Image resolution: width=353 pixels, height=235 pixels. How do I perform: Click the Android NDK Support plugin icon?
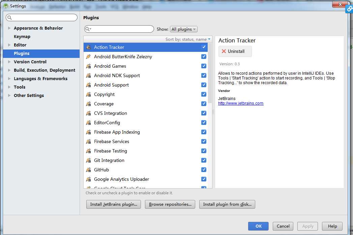click(x=88, y=75)
